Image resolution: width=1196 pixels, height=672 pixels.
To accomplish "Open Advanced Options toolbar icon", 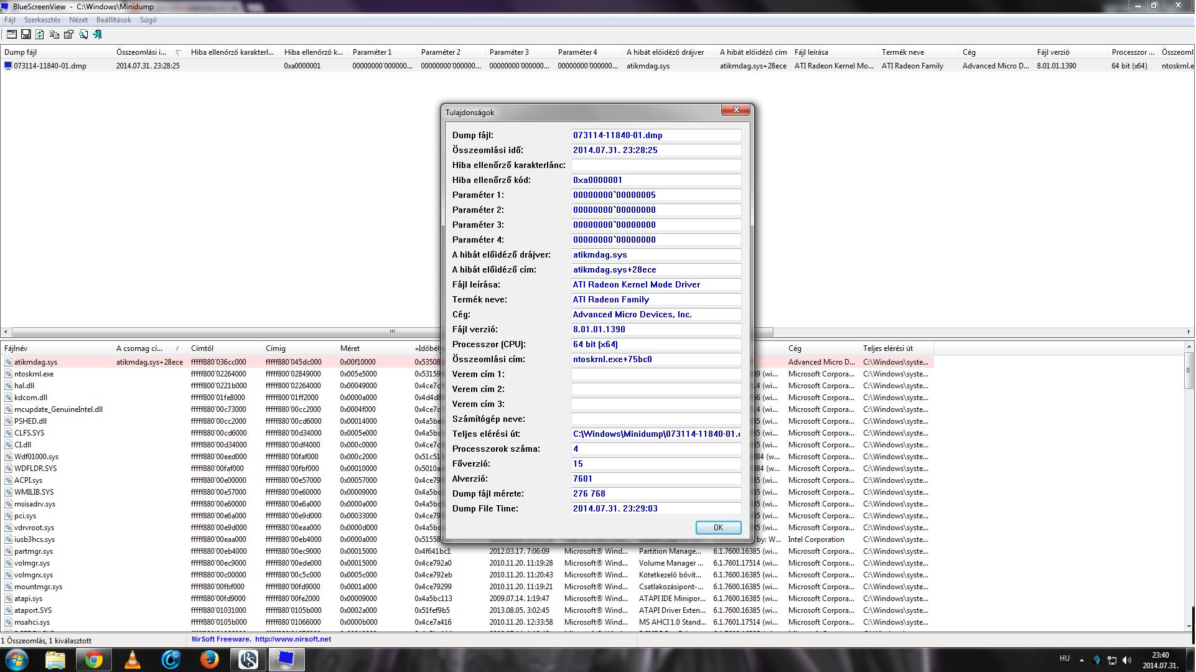I will pos(11,35).
